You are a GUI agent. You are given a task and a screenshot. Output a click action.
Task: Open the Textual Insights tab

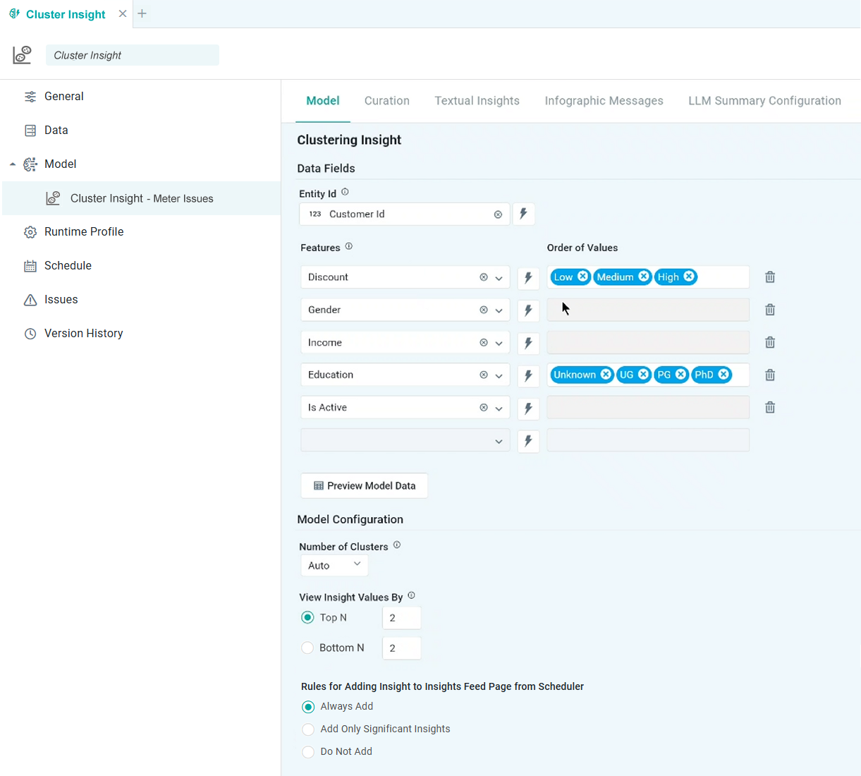(477, 101)
